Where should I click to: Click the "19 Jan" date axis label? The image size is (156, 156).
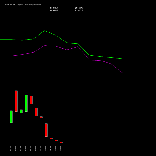click(35, 149)
